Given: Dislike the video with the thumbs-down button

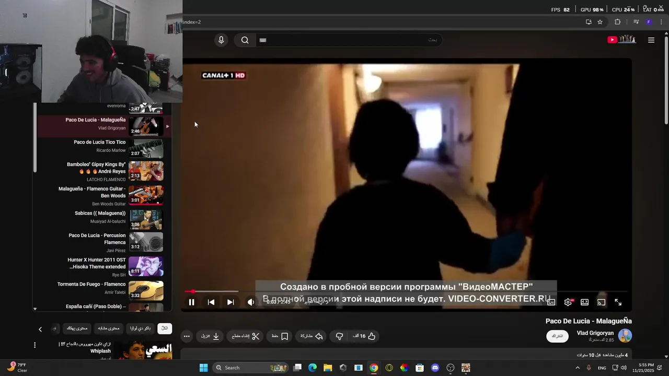Looking at the screenshot, I should [x=339, y=336].
